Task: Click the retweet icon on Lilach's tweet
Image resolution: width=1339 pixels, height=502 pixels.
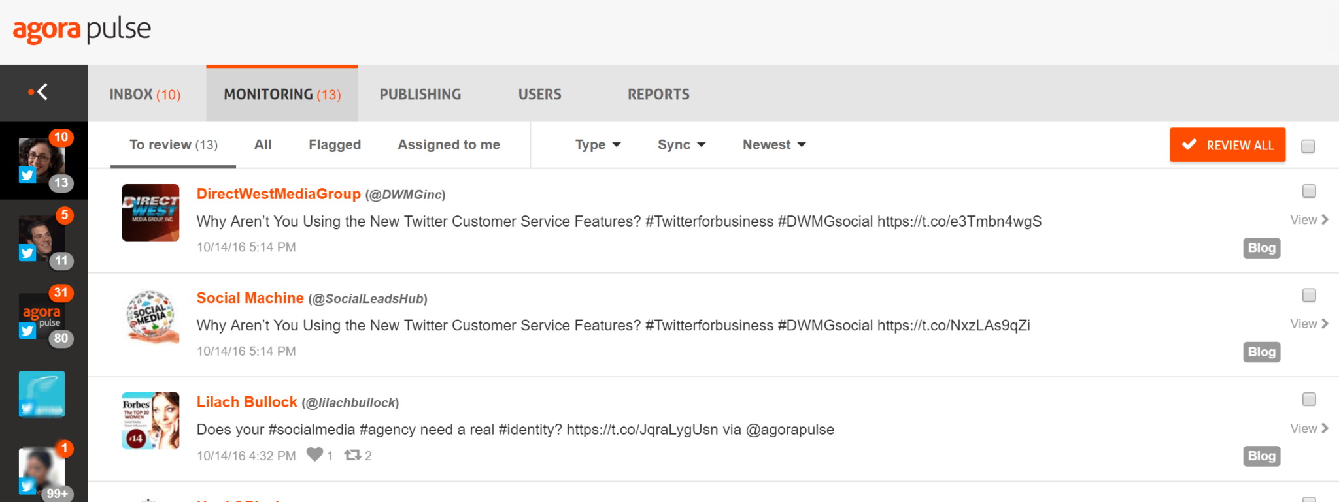Action: [353, 455]
